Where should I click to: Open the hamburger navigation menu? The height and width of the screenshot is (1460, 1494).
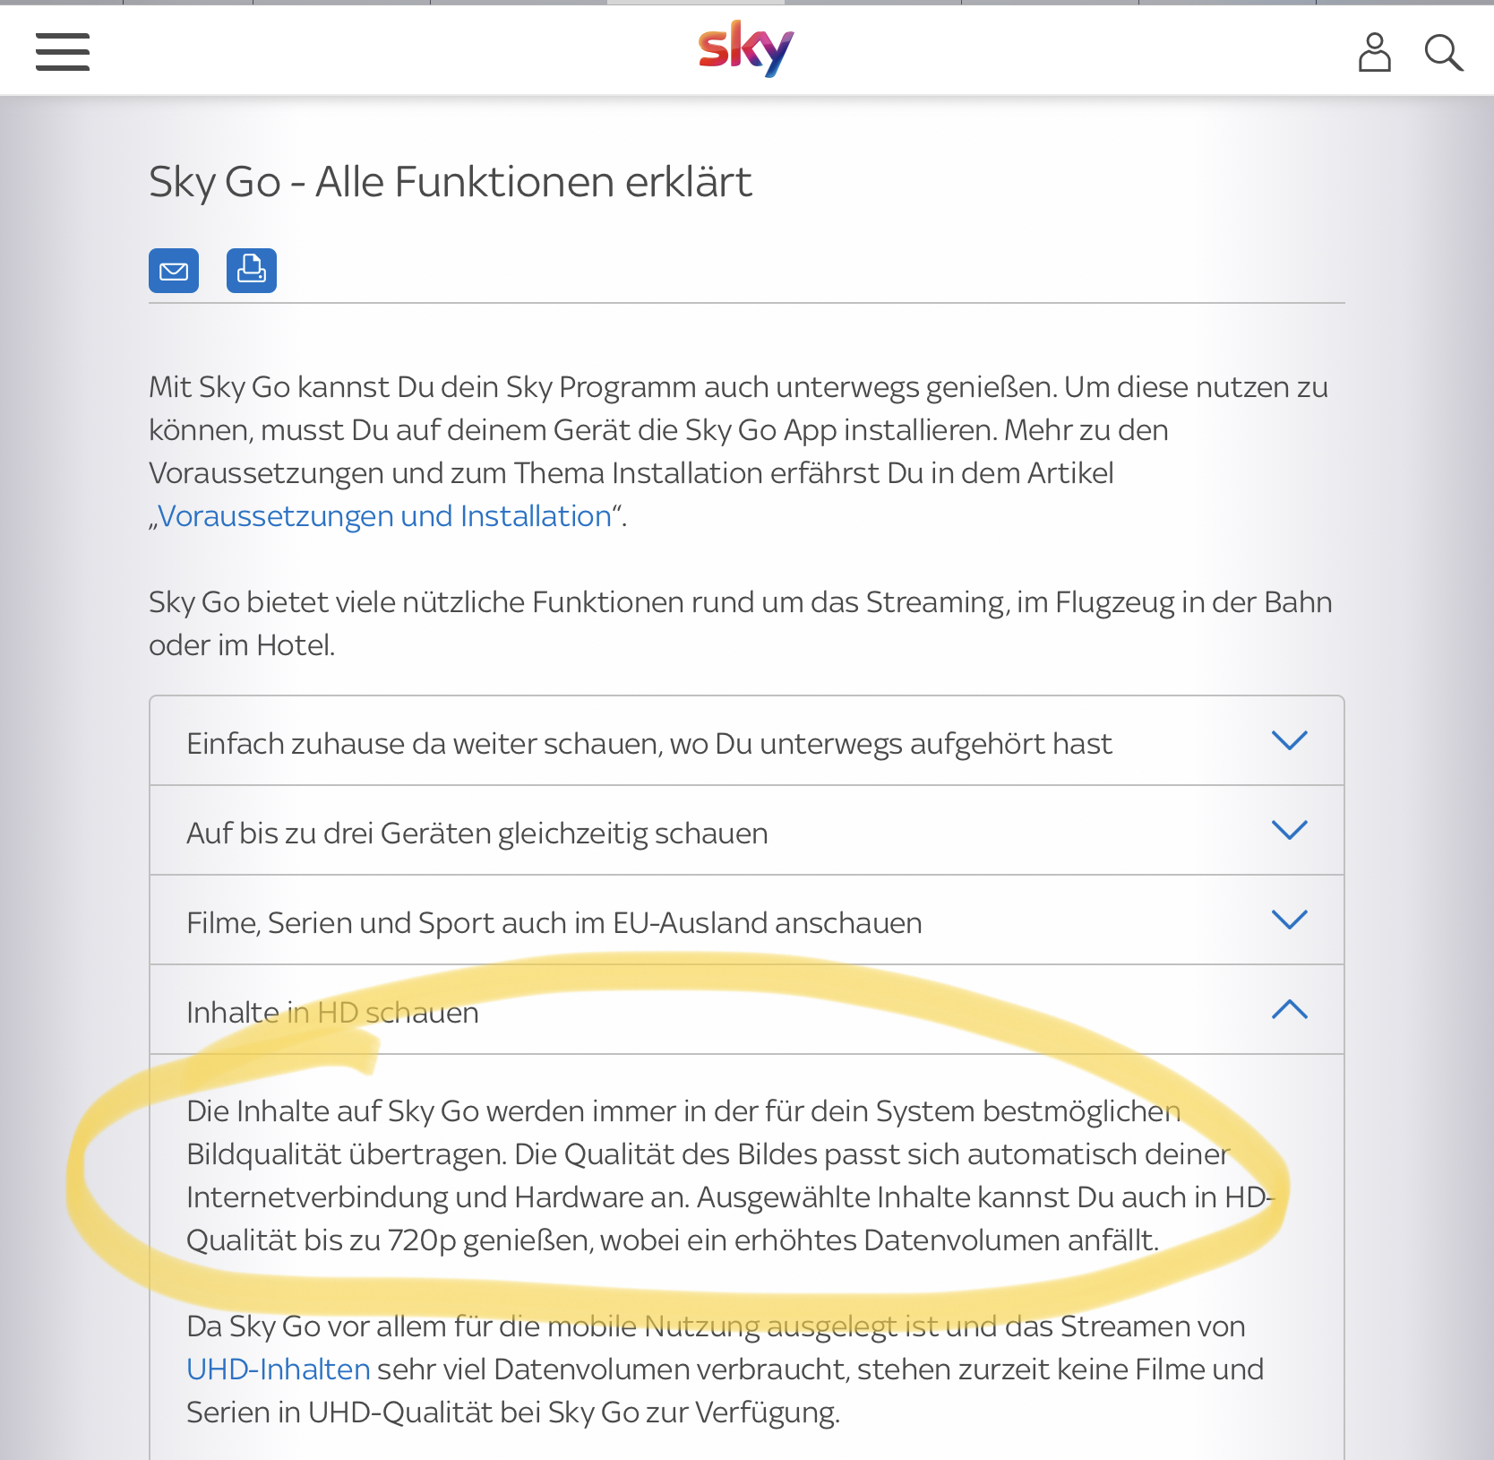click(x=63, y=51)
